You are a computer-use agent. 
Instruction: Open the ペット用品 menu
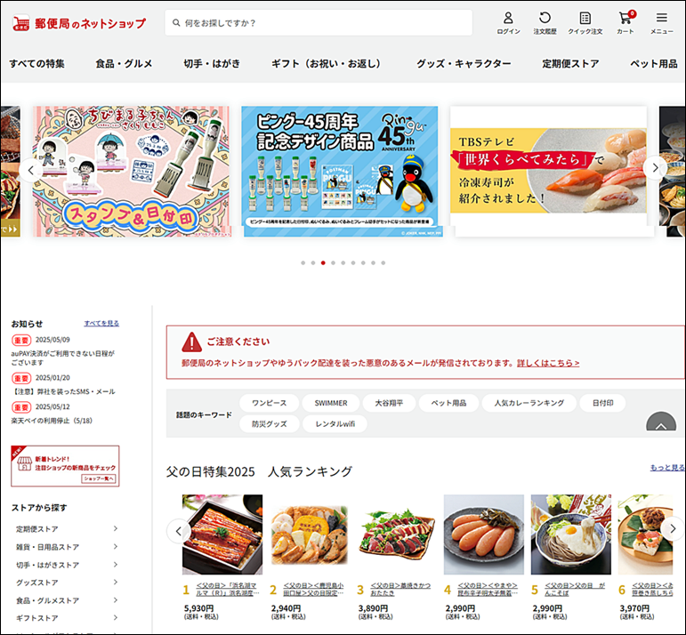click(654, 64)
